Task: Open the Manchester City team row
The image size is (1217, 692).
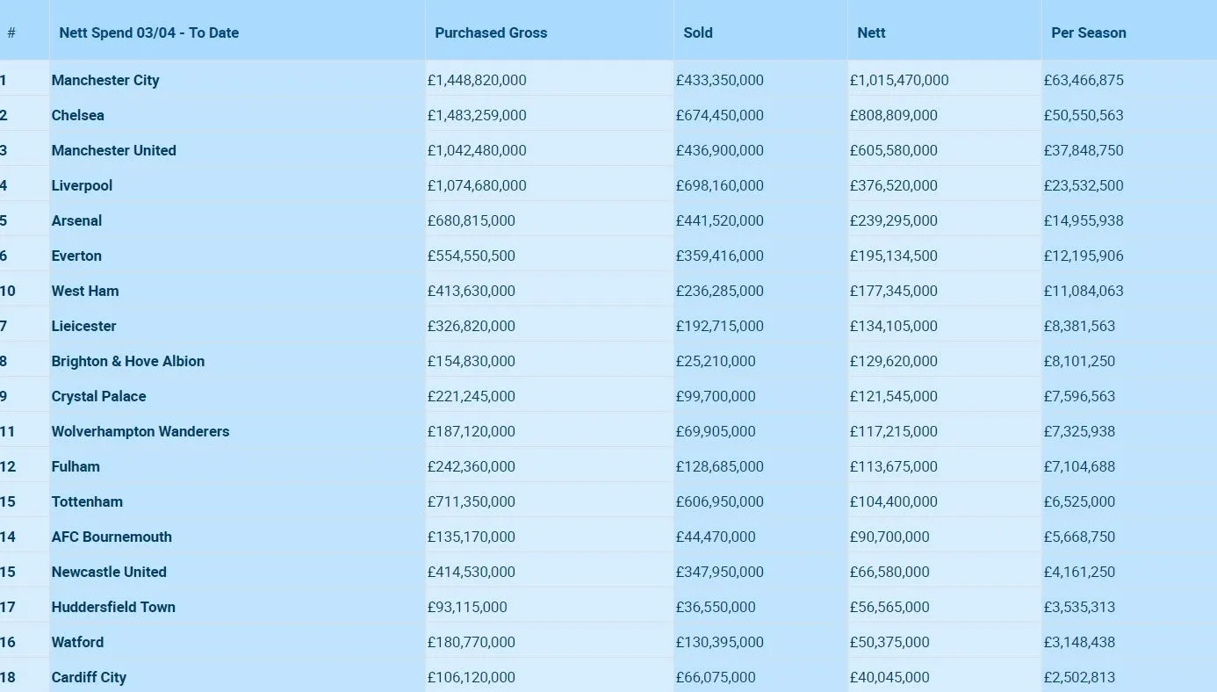Action: pyautogui.click(x=105, y=80)
